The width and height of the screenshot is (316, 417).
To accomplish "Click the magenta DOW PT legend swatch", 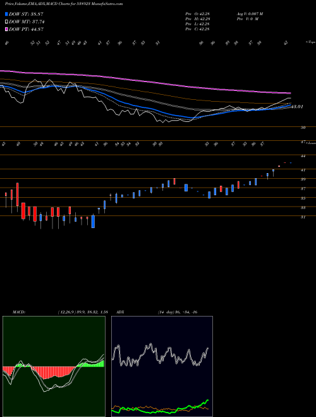I will coord(6,29).
